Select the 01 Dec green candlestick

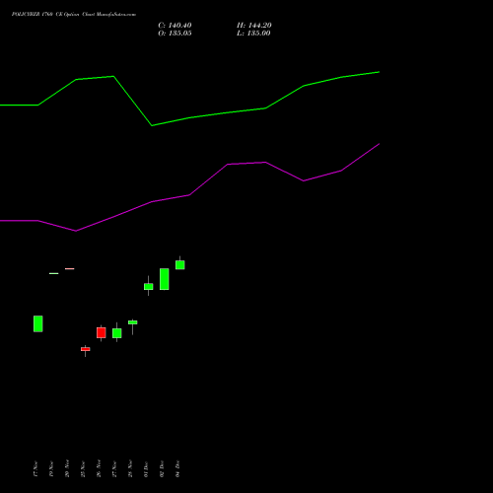point(149,286)
